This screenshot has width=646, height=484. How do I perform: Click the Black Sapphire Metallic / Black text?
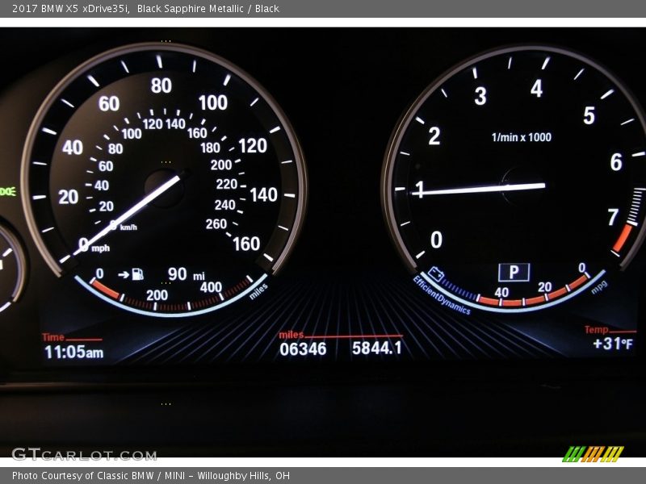click(208, 9)
